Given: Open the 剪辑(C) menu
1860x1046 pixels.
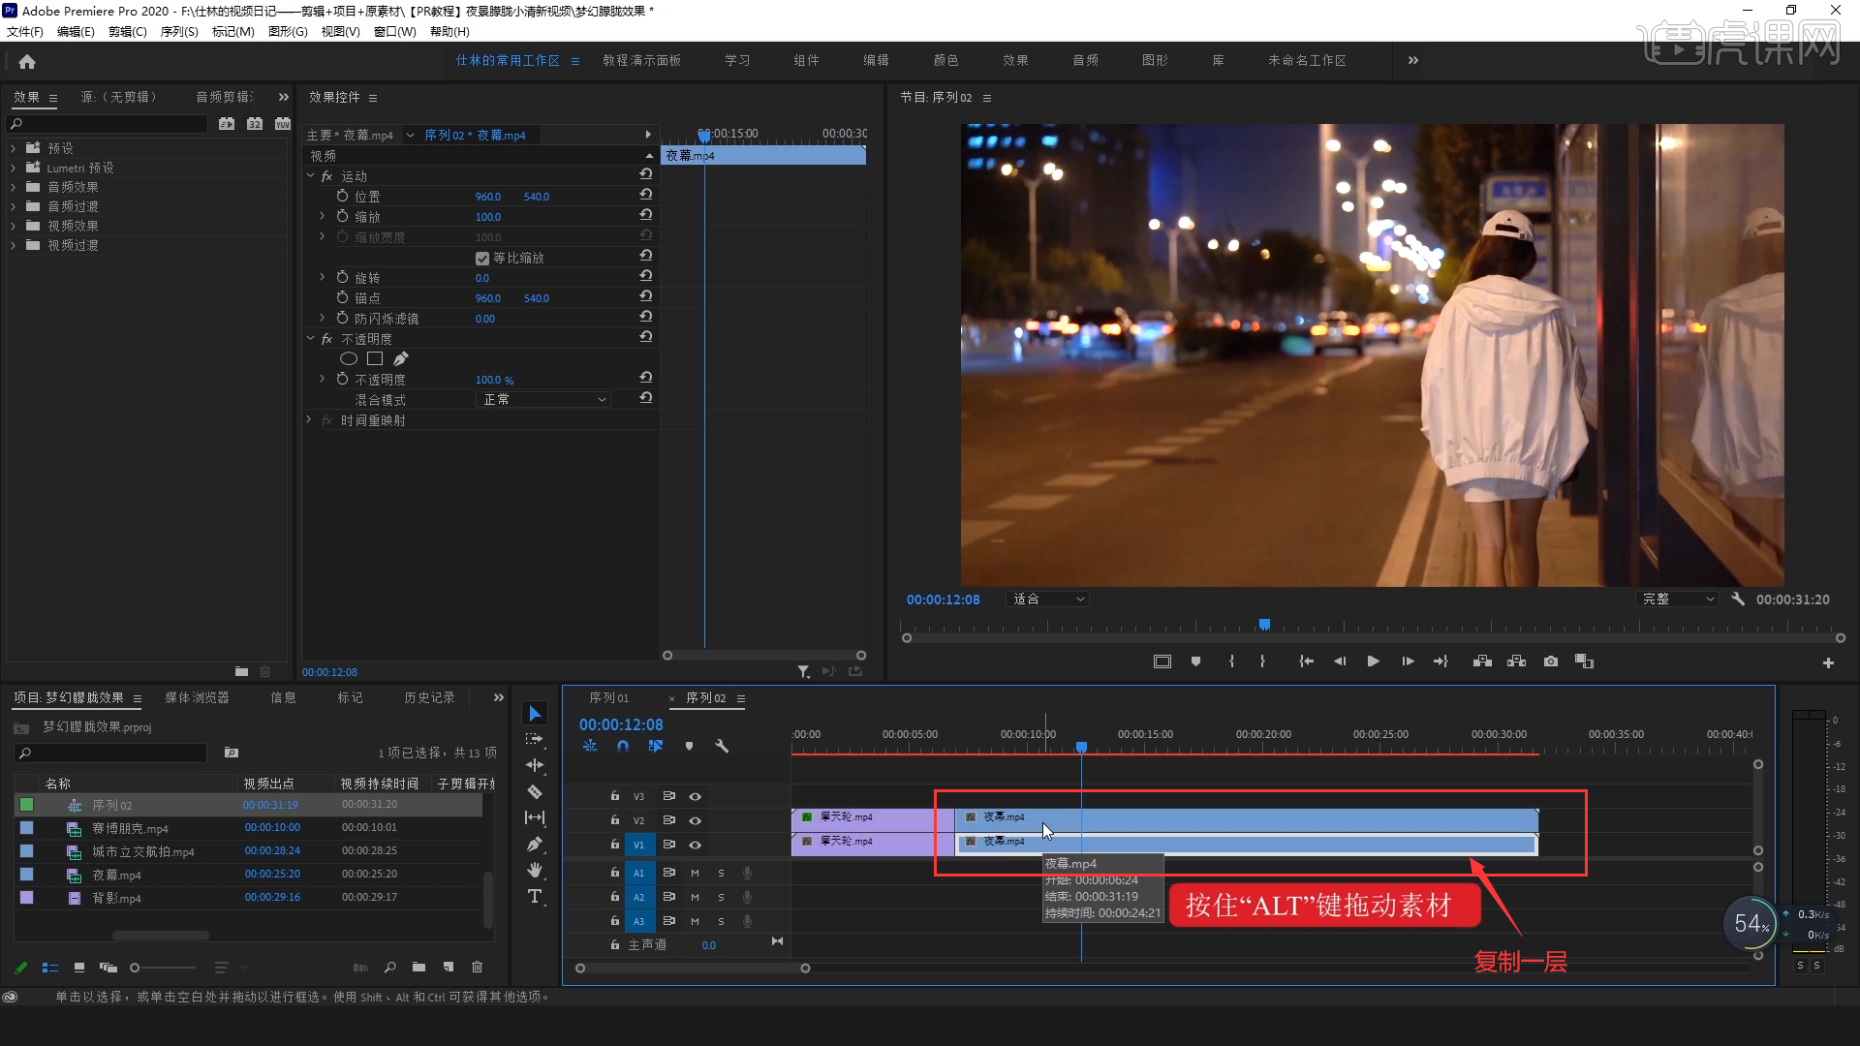Looking at the screenshot, I should 128,32.
